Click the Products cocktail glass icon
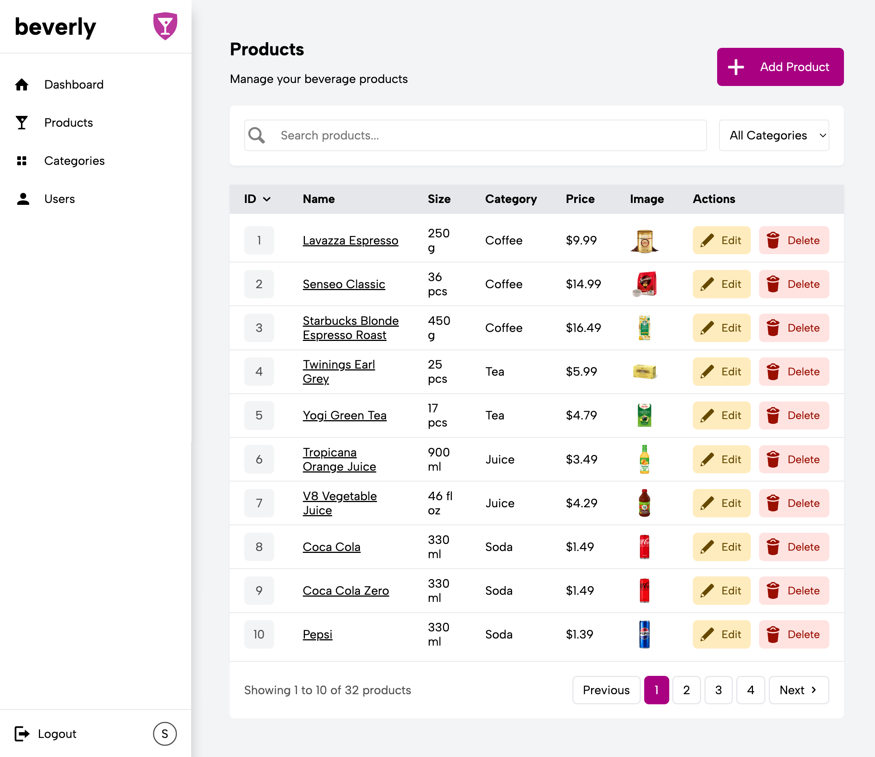 22,123
